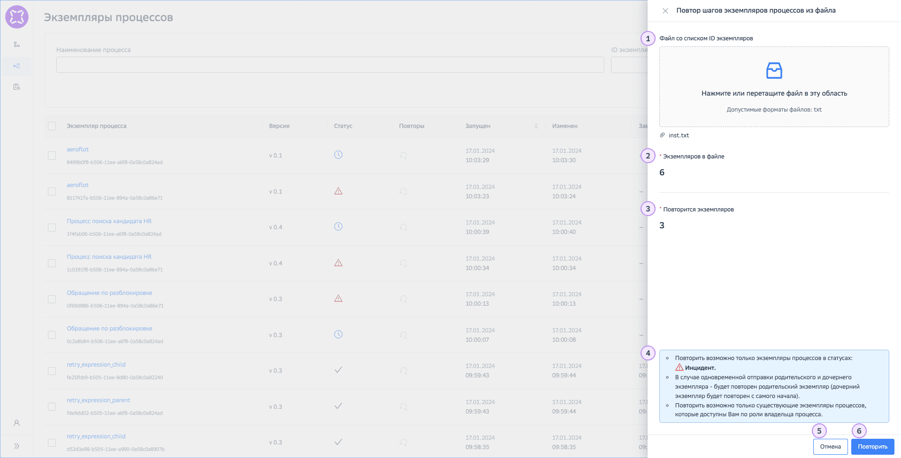Check the first aeroflot instance checkbox
Viewport: 901px width, 458px height.
click(52, 156)
